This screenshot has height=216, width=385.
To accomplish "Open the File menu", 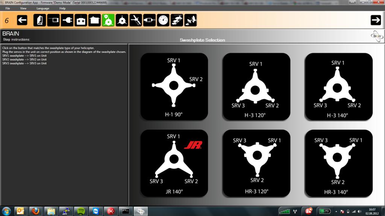I will tap(8, 8).
